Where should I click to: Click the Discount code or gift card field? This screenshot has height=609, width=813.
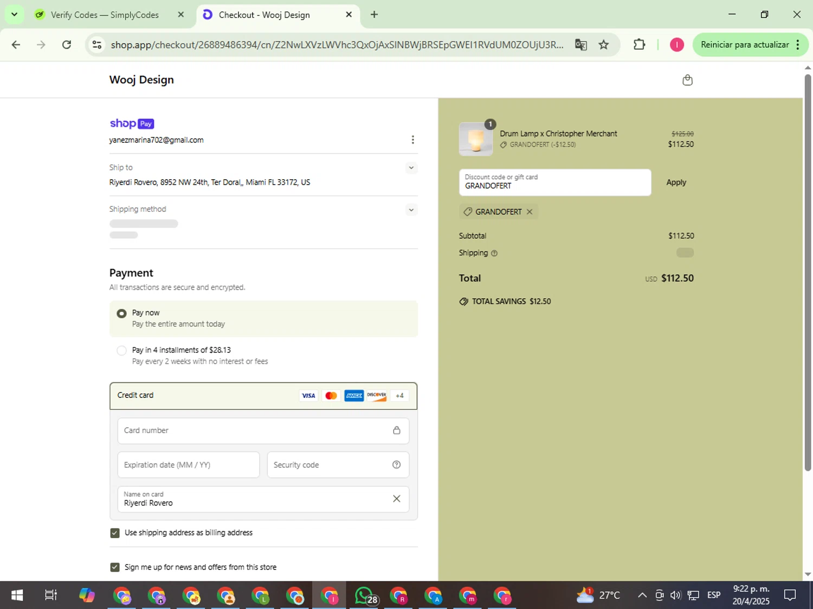click(555, 182)
